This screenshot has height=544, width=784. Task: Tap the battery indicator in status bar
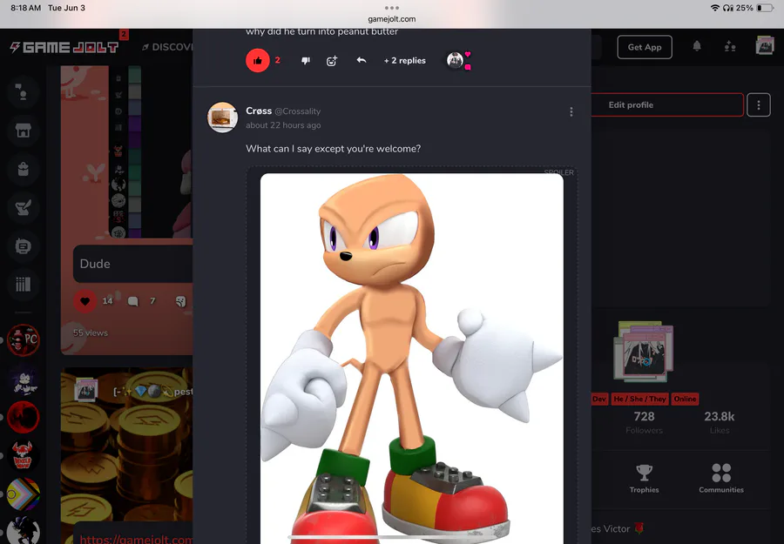[x=765, y=8]
